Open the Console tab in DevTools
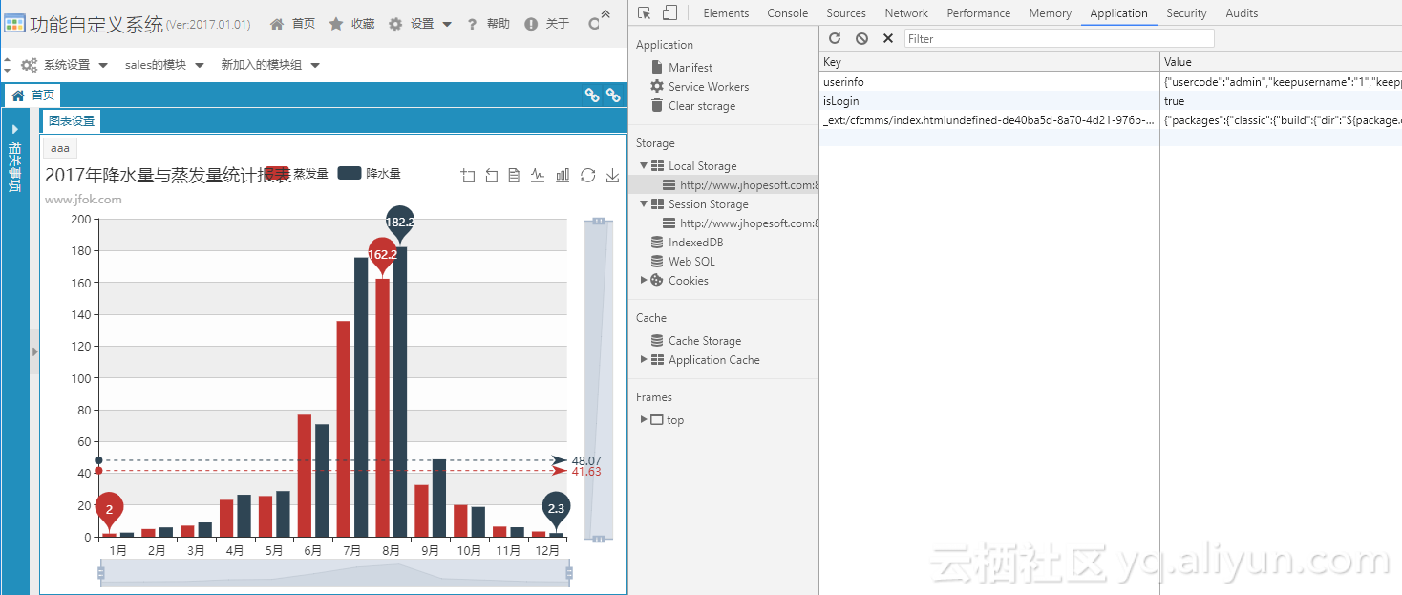This screenshot has width=1402, height=595. 787,13
